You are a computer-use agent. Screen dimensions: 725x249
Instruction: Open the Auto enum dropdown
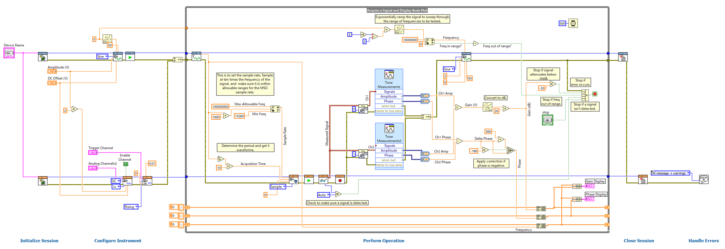pos(323,195)
